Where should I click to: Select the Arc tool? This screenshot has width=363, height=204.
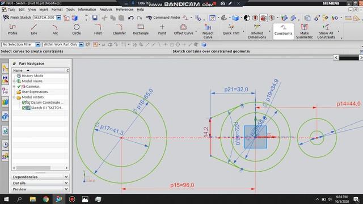tap(55, 29)
